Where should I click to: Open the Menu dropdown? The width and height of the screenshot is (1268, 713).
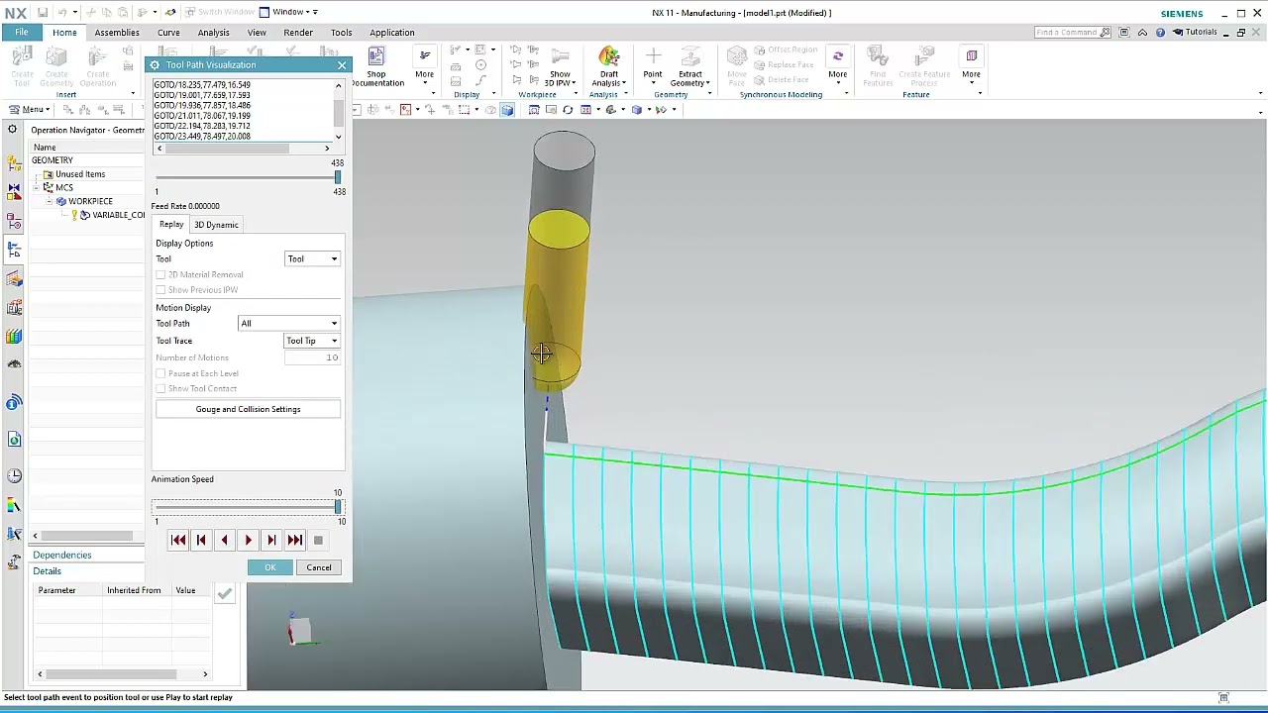coord(29,109)
